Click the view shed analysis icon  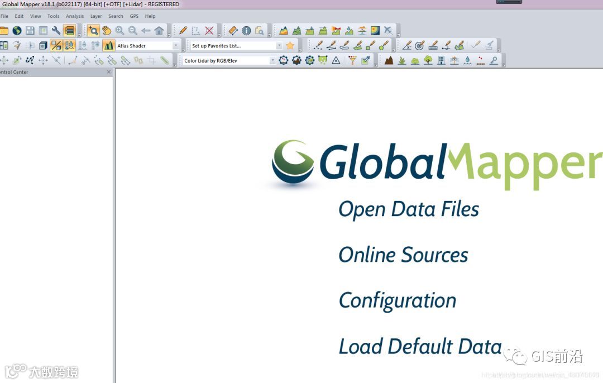pyautogui.click(x=336, y=30)
